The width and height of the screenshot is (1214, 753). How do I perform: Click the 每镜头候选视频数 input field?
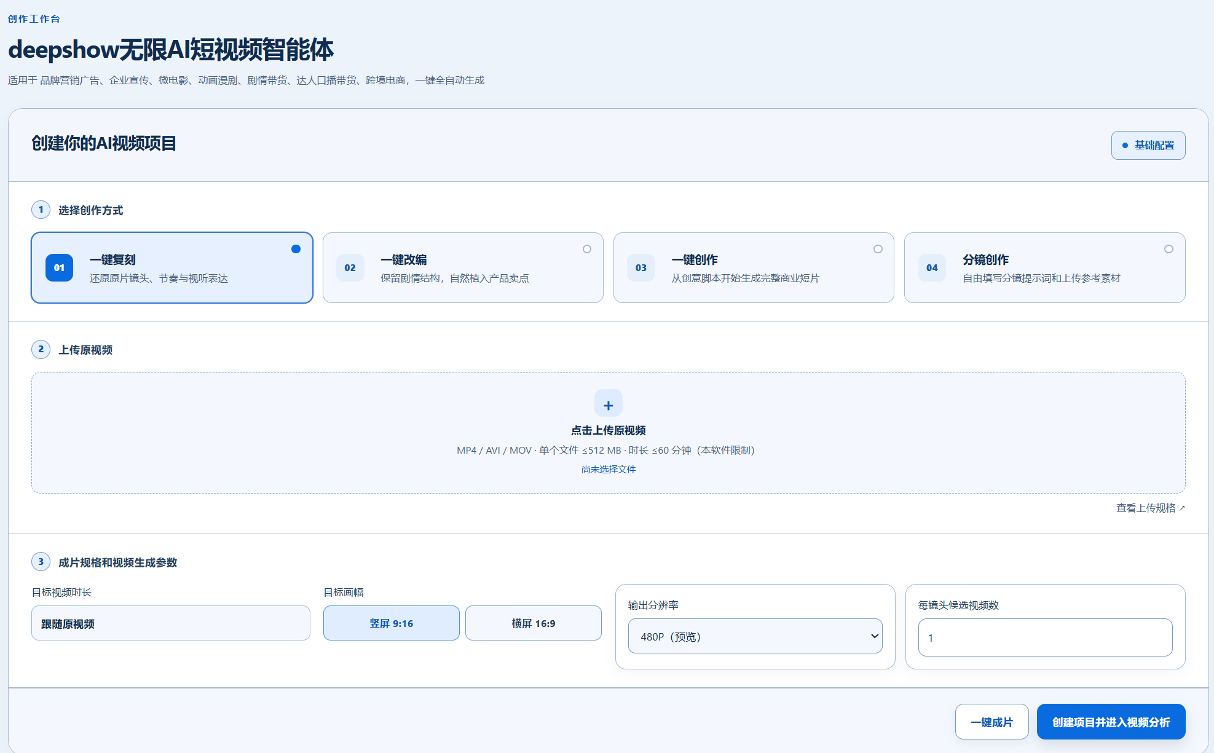tap(1045, 637)
